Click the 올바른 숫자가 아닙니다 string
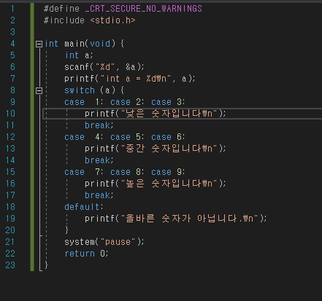 (189, 219)
